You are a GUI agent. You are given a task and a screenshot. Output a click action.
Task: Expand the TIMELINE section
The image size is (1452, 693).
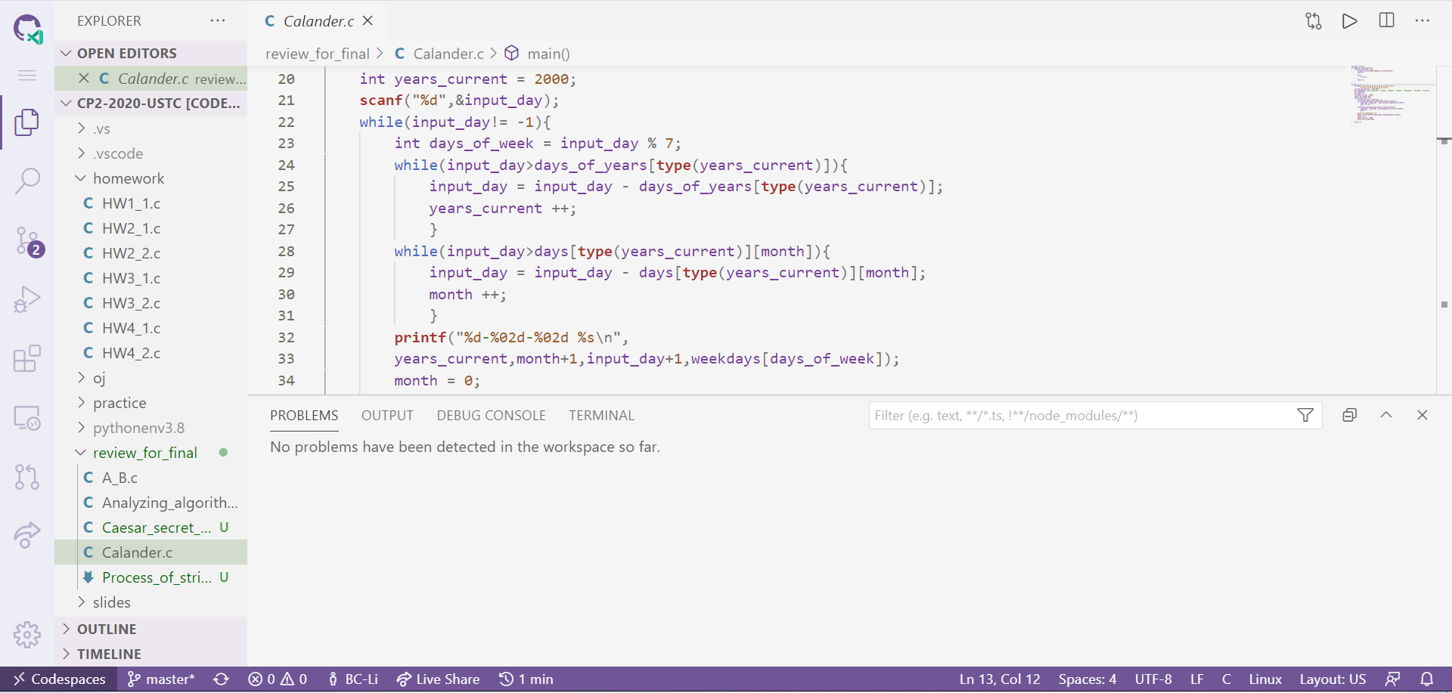point(151,654)
